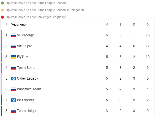The height and width of the screenshot is (116, 155).
Task: Click the Участники column header
Action: 19,25
